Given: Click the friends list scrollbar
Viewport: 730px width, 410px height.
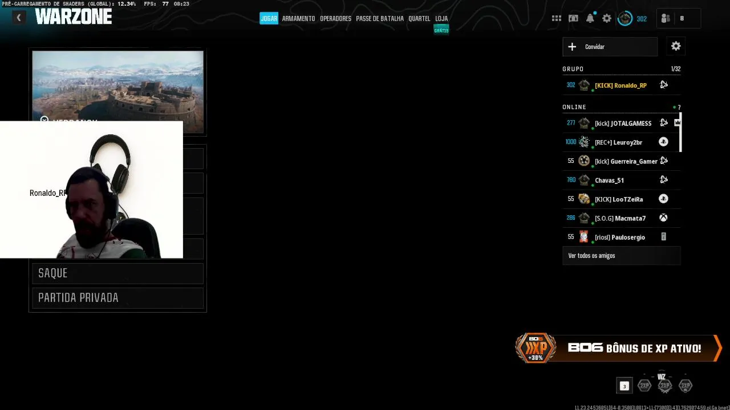Looking at the screenshot, I should pos(680,132).
